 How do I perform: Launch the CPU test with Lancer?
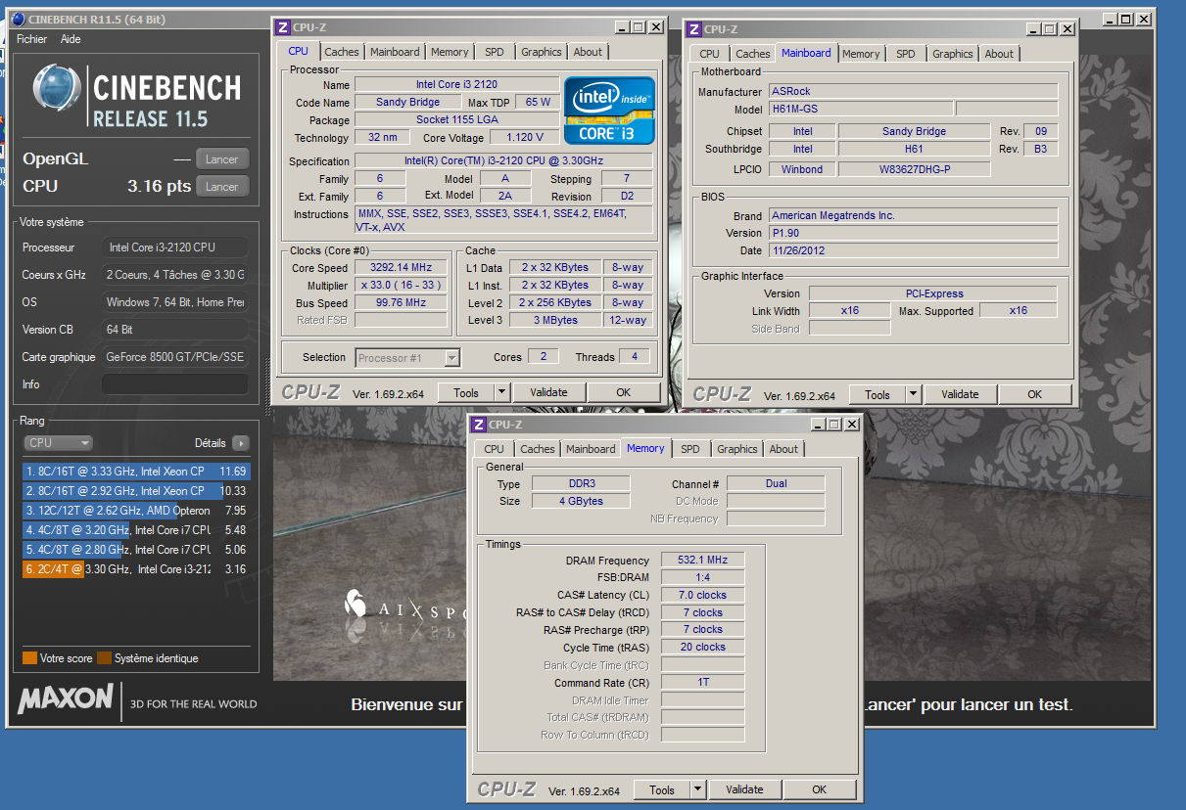[x=222, y=186]
